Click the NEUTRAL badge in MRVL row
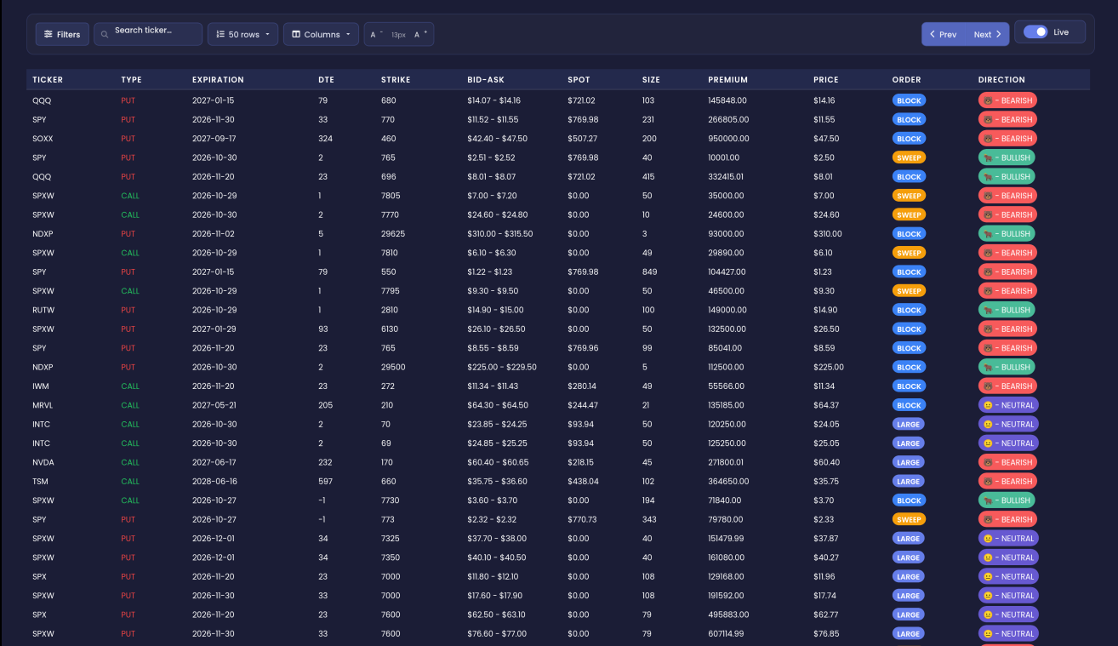The width and height of the screenshot is (1118, 646). [1008, 405]
